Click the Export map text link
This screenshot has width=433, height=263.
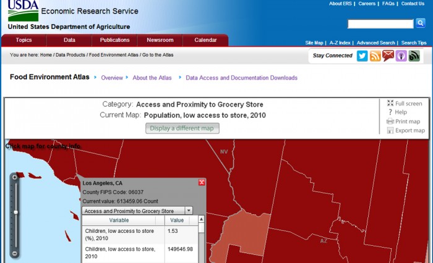tap(410, 130)
